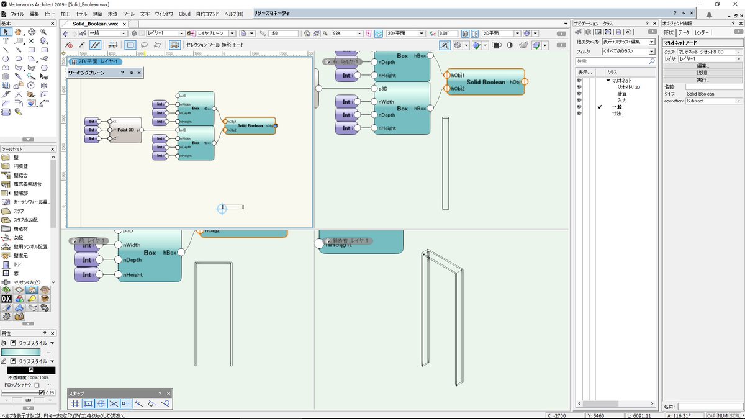Open the フィルタ すべてのクラス dropdown
Image resolution: width=745 pixels, height=419 pixels.
click(x=628, y=52)
